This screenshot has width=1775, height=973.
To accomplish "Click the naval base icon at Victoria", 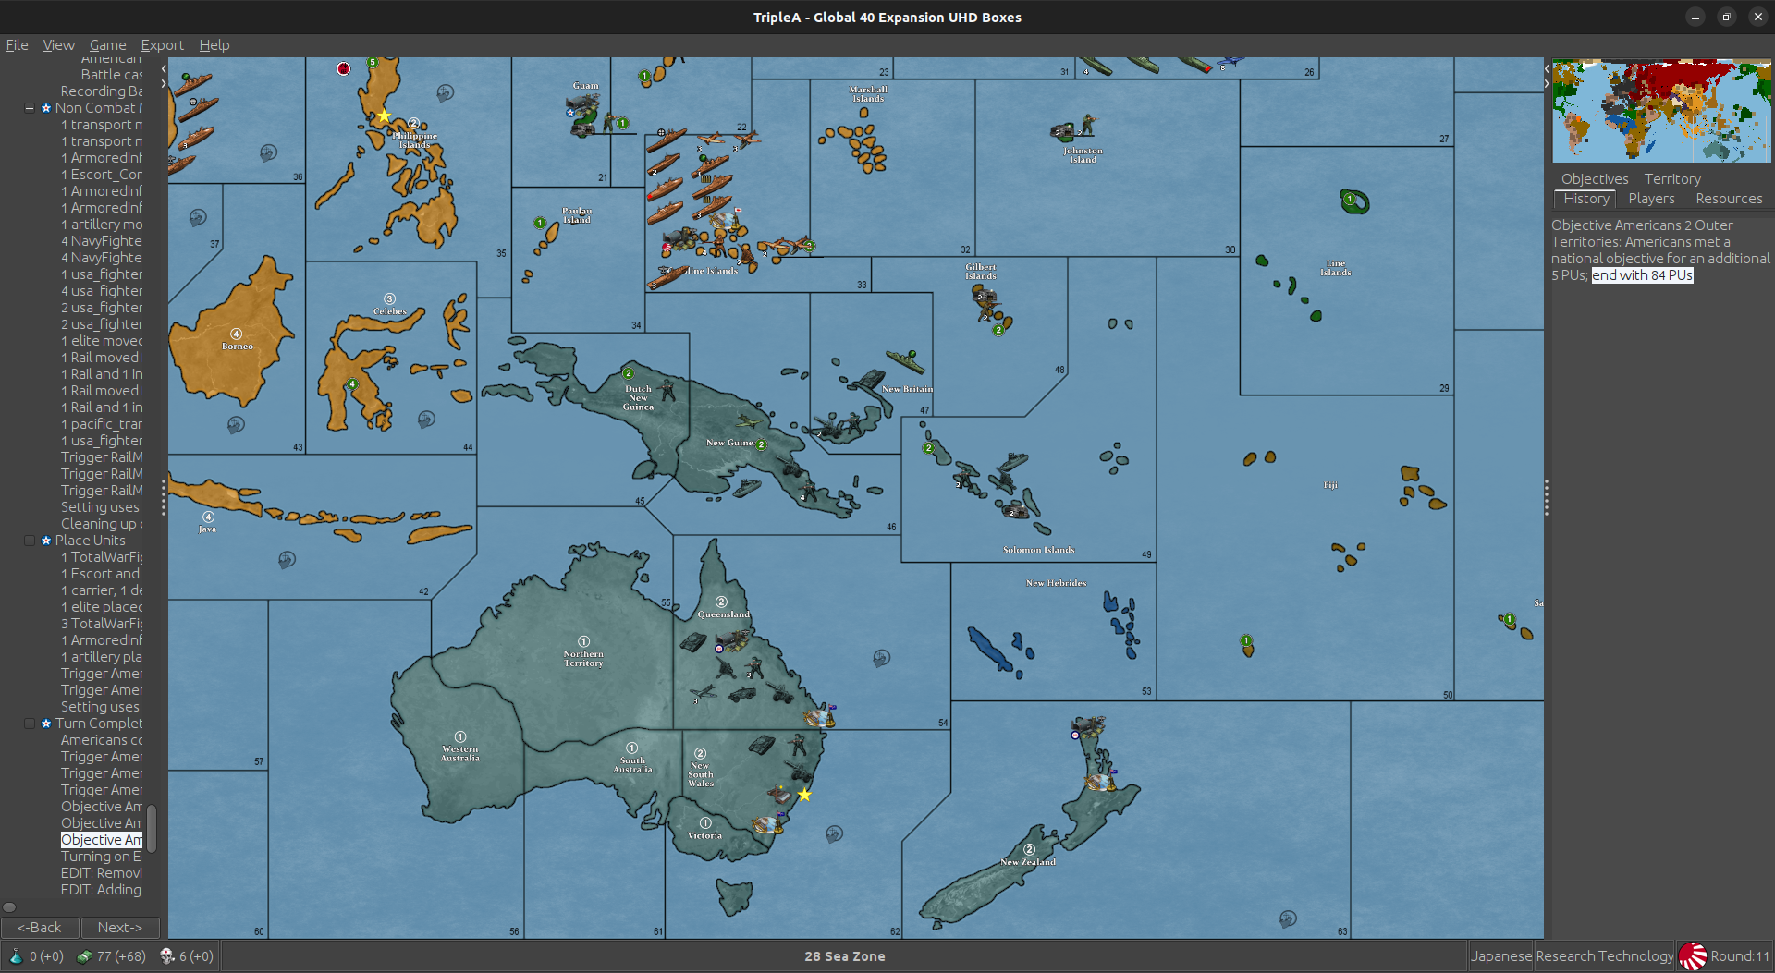I will click(767, 825).
